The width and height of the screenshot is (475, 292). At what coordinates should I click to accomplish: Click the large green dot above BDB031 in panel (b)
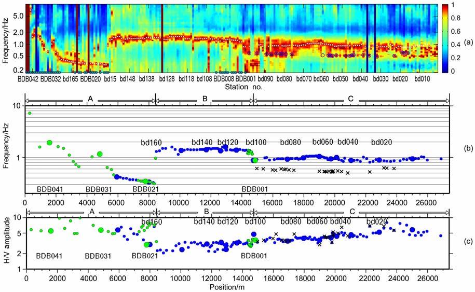[x=100, y=154]
